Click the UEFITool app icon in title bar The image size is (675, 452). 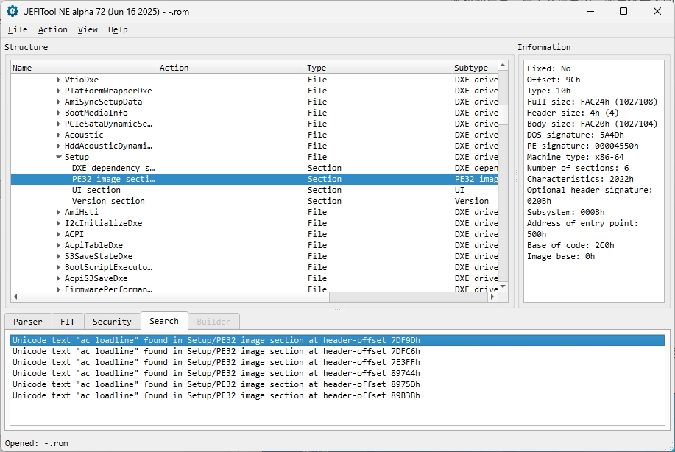pos(13,11)
